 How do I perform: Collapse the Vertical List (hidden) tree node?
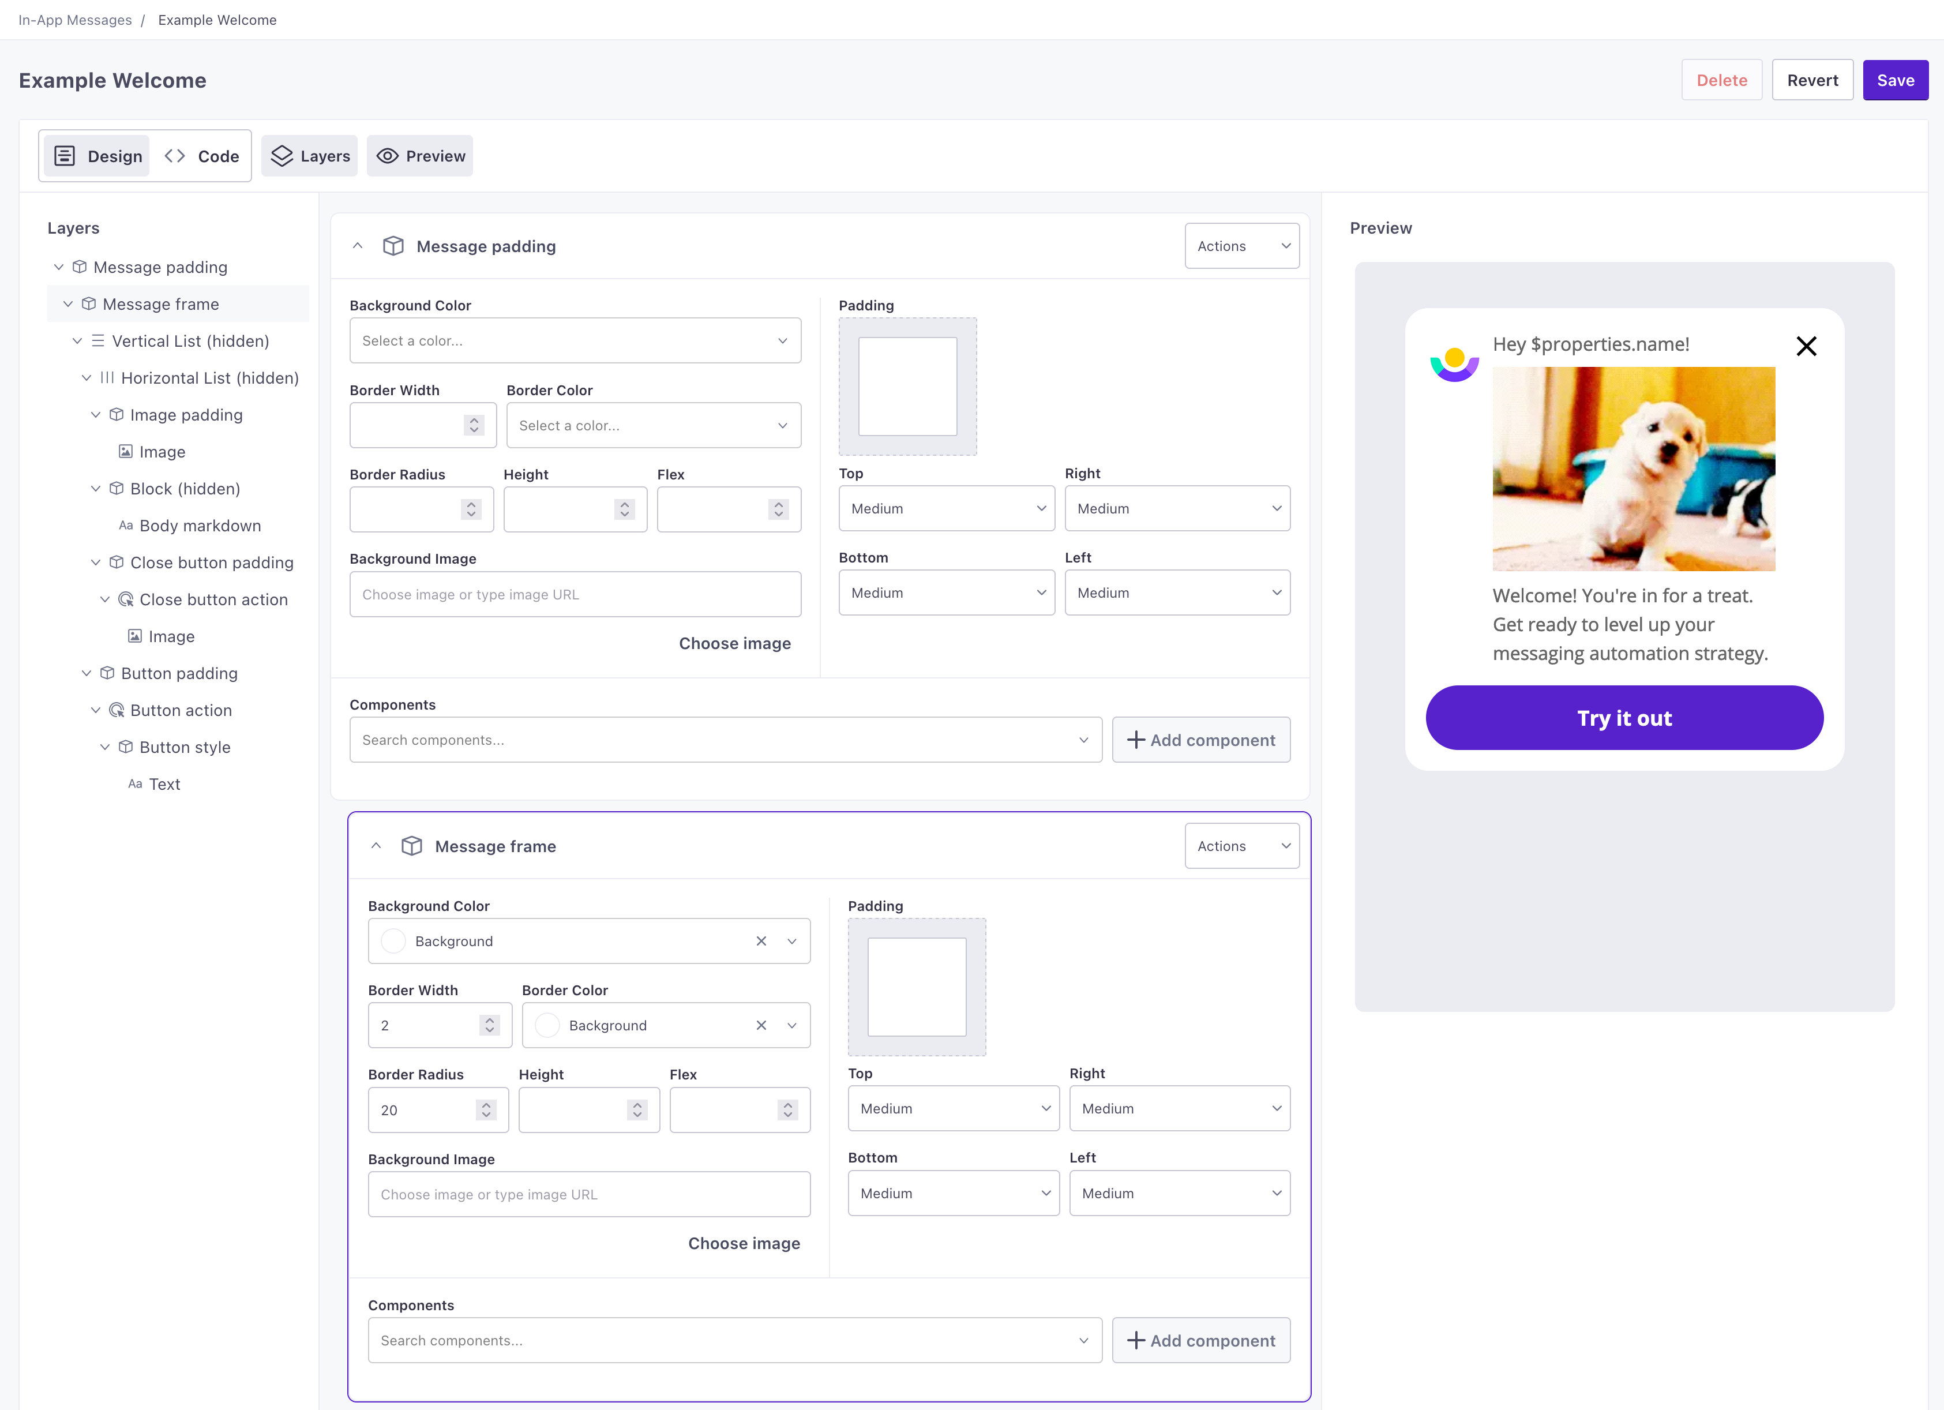(77, 340)
